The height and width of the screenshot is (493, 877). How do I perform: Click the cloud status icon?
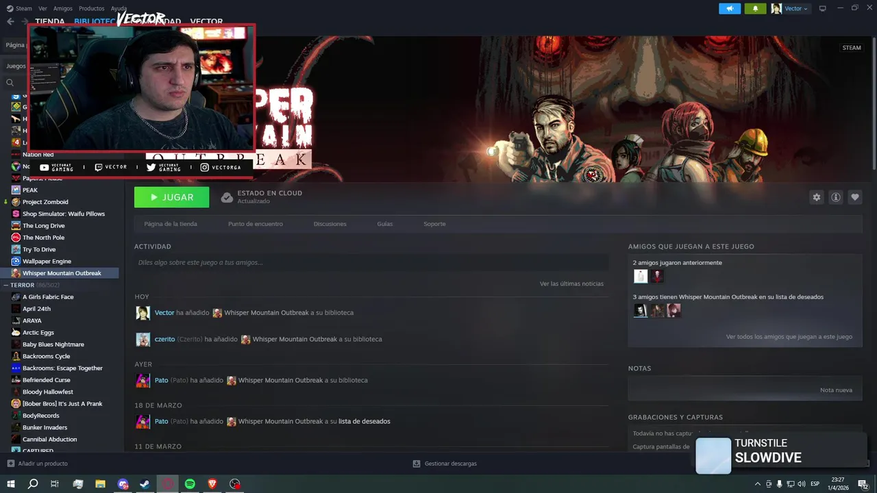point(227,197)
